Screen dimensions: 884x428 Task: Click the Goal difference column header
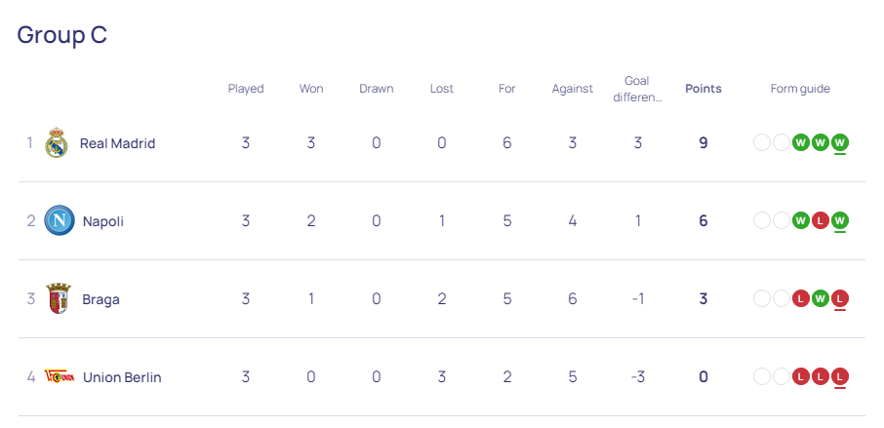[x=637, y=89]
